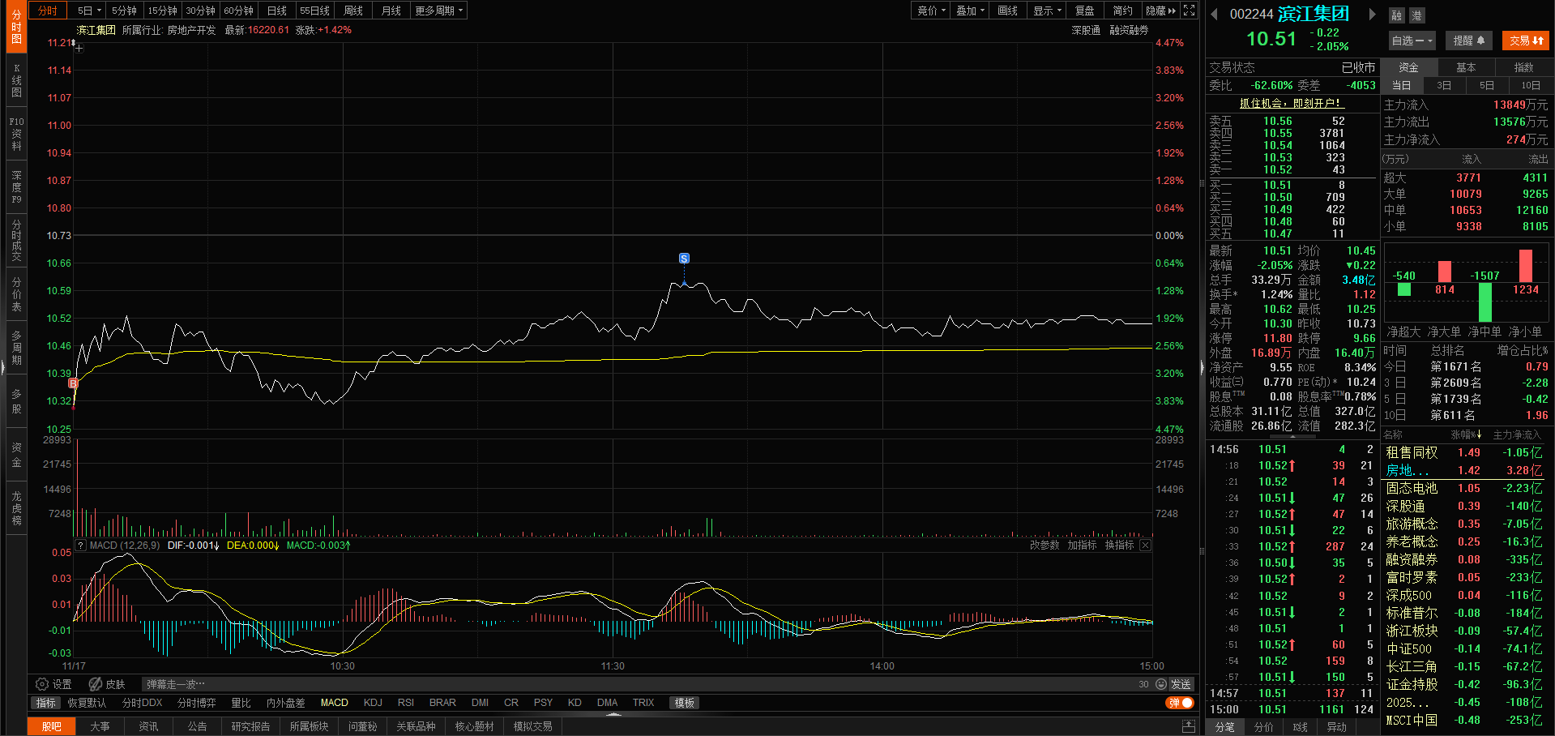Open emoji picker for bullet comments
The height and width of the screenshot is (736, 1555).
point(1161,684)
